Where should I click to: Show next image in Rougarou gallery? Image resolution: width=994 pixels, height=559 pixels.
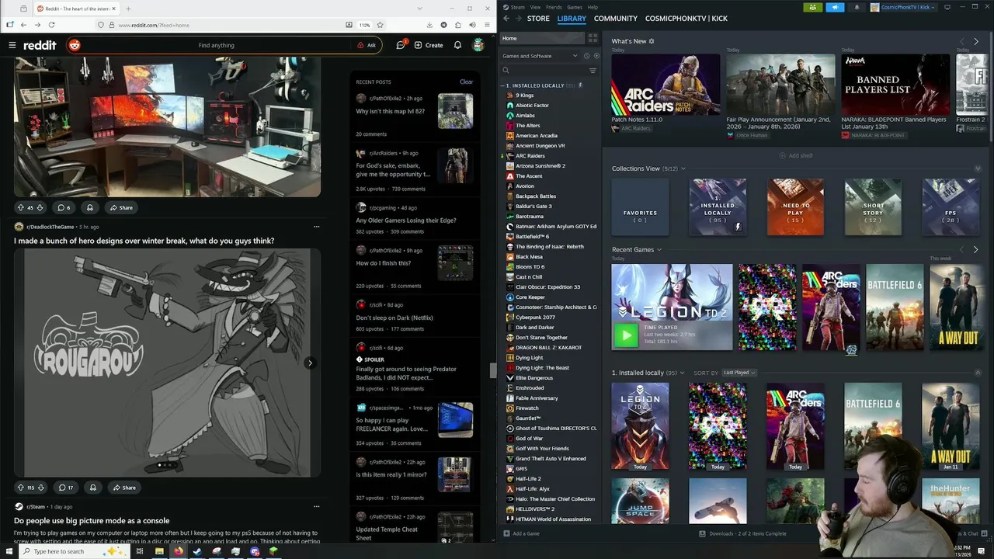[310, 363]
